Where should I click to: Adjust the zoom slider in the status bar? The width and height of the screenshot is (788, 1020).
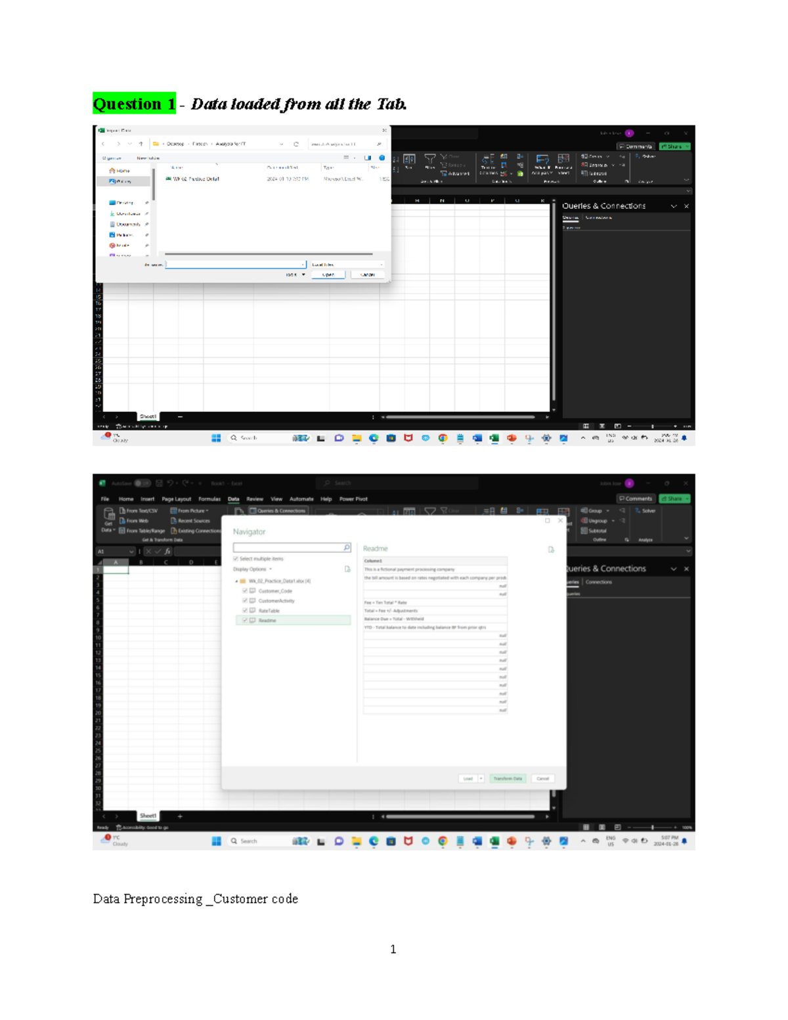653,827
